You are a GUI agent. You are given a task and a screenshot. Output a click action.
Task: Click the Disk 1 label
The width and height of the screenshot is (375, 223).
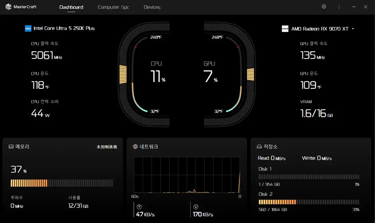pyautogui.click(x=265, y=169)
